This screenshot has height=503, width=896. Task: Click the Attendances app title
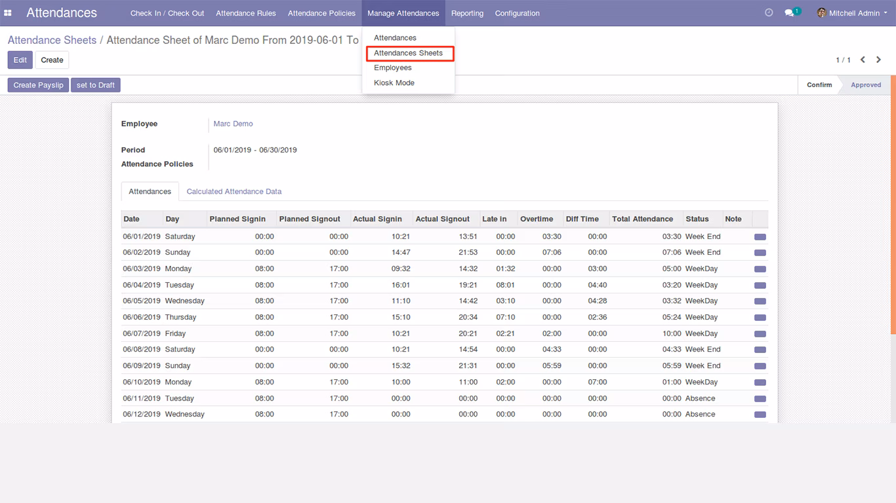pyautogui.click(x=62, y=13)
